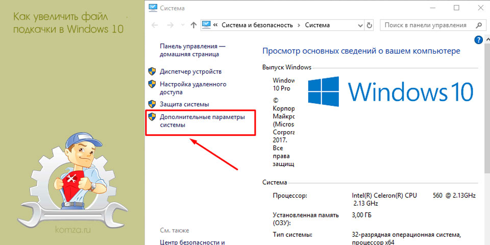Image resolution: width=490 pixels, height=245 pixels.
Task: Click the Windows 10 logo image
Action: pyautogui.click(x=390, y=91)
